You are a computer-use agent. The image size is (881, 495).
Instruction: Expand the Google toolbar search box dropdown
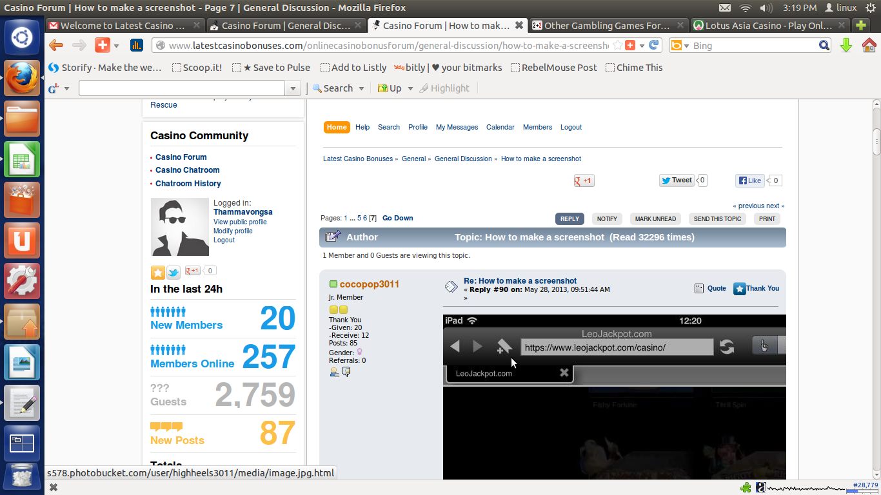[293, 88]
